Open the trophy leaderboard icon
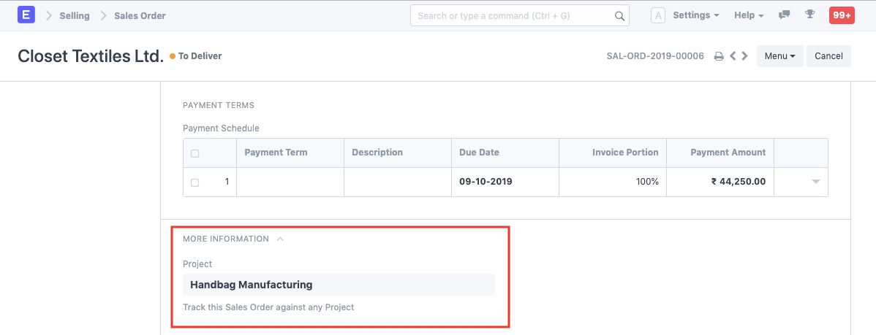Image resolution: width=876 pixels, height=335 pixels. click(x=809, y=15)
